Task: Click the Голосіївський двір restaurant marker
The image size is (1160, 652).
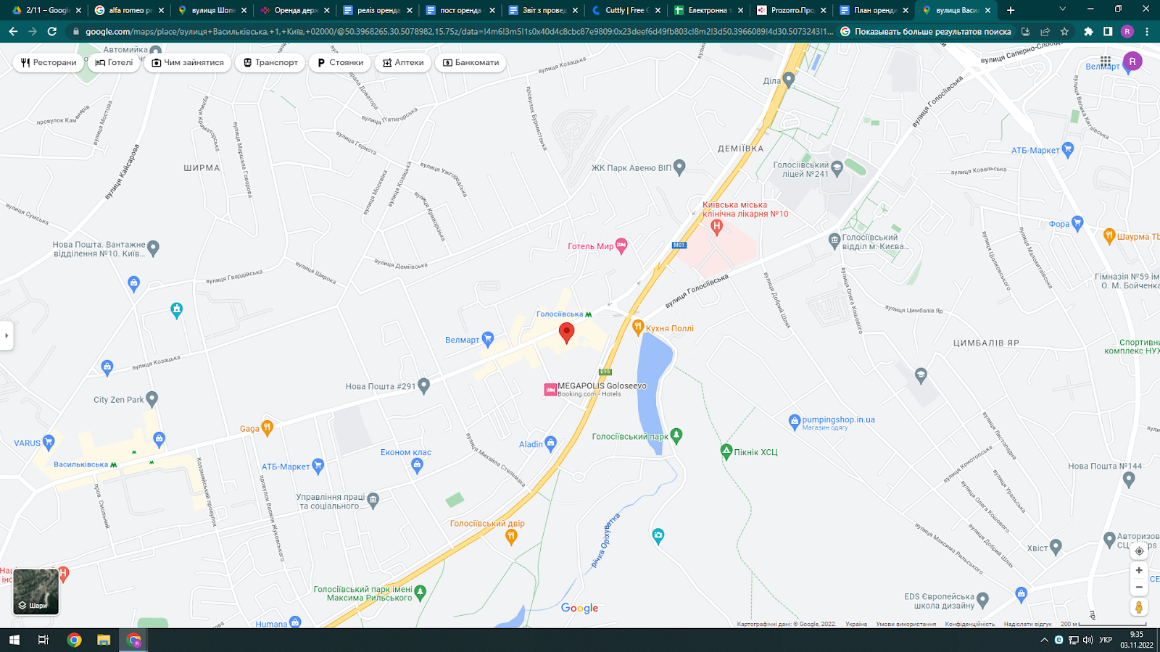Action: (x=511, y=537)
